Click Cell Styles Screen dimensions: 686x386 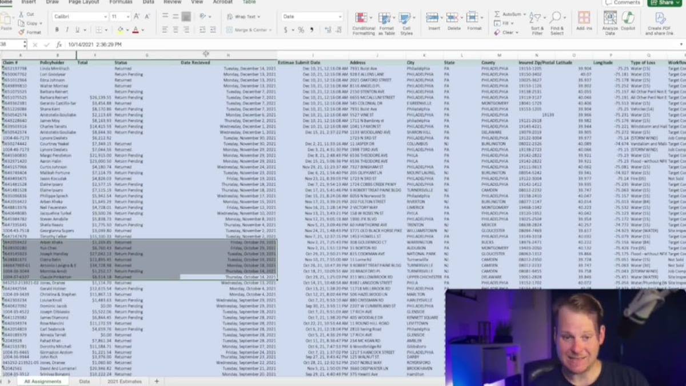tap(406, 23)
